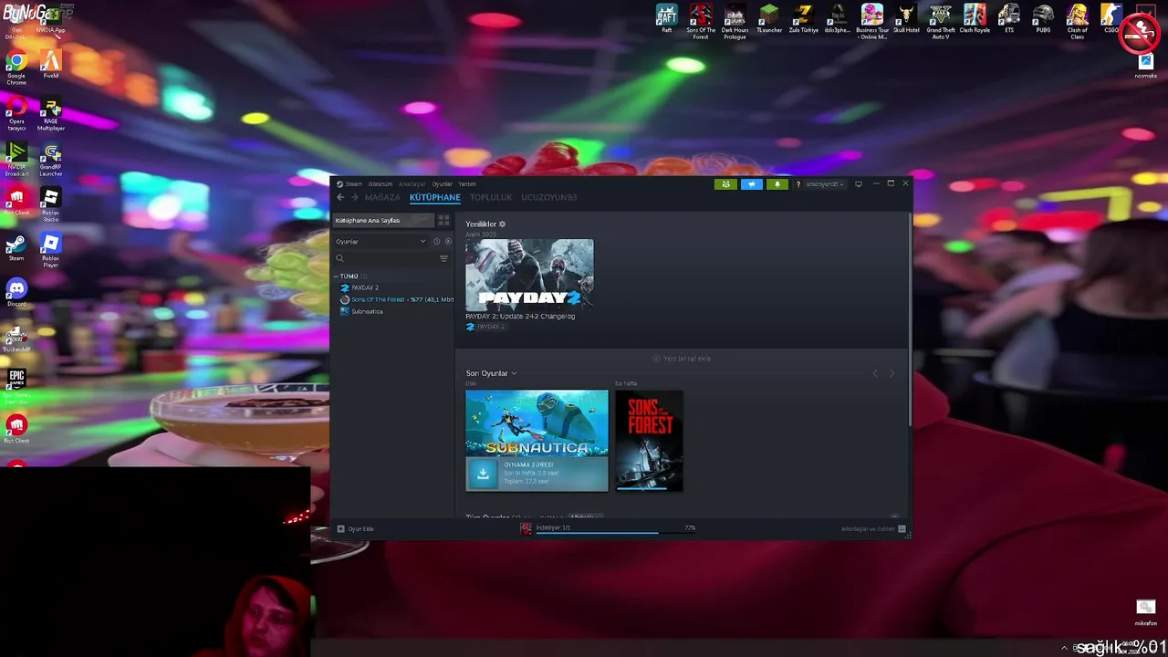Open Clash Royale desktop shortcut
Screen dimensions: 1168x657
(x=975, y=18)
